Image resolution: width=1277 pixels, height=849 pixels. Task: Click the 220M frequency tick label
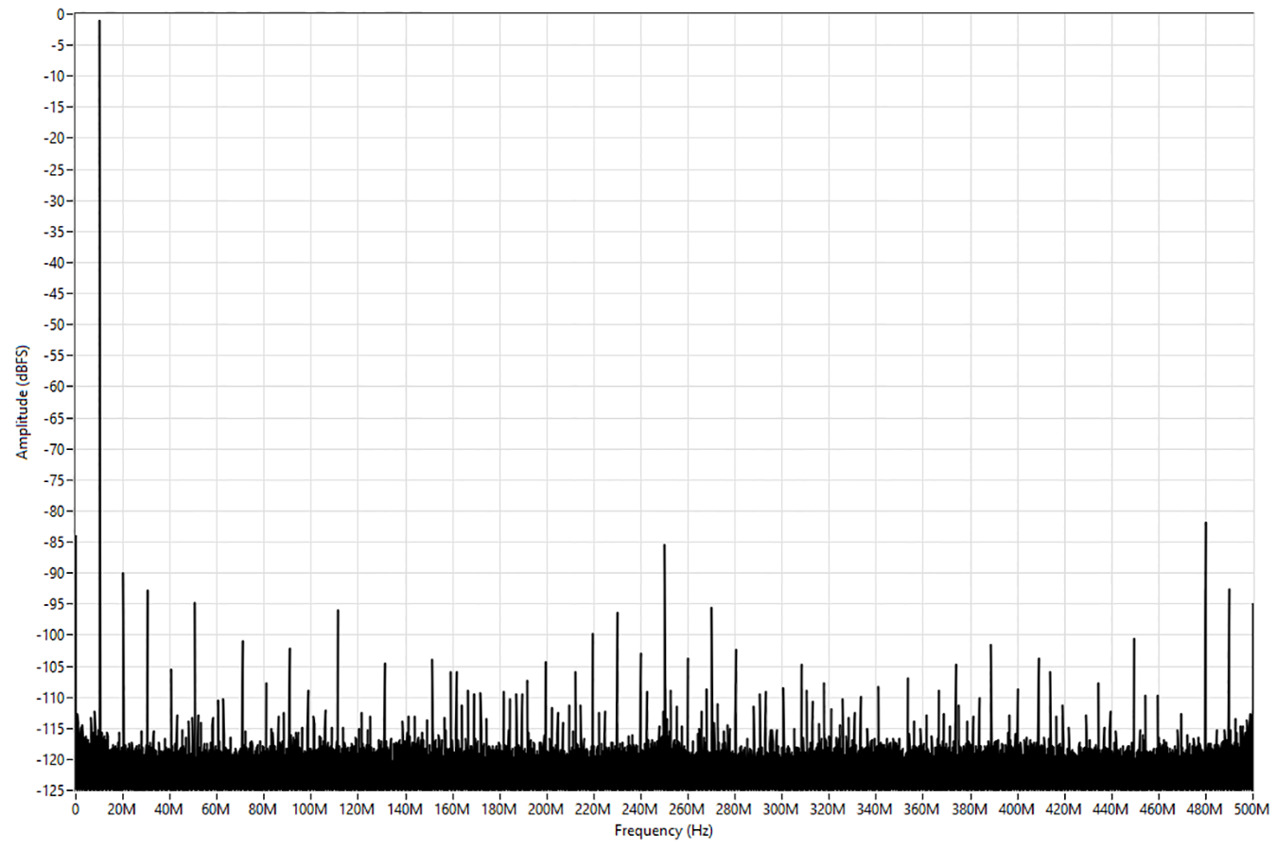(593, 809)
